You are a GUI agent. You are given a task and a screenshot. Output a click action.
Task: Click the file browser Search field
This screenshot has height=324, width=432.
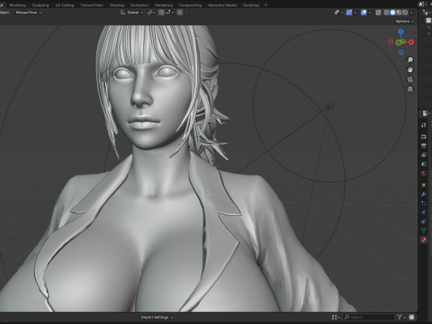pos(368,317)
